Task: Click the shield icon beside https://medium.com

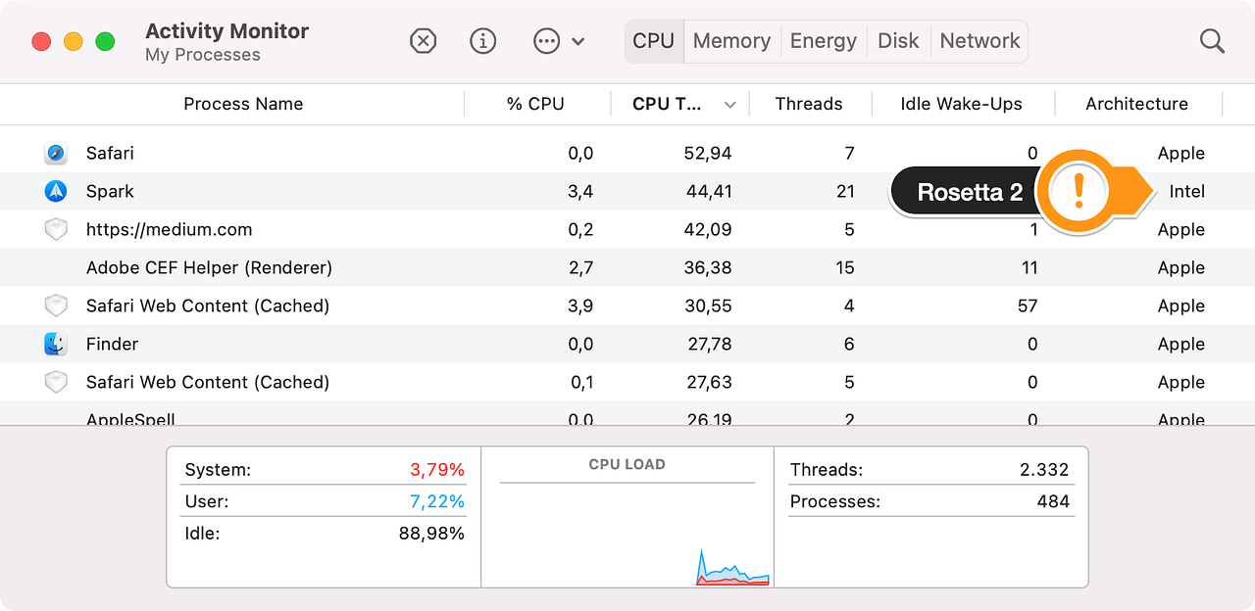Action: [x=56, y=230]
